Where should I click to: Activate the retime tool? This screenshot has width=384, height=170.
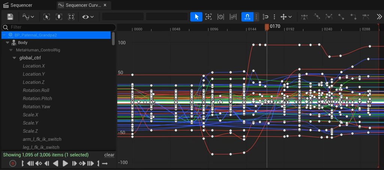(x=220, y=17)
